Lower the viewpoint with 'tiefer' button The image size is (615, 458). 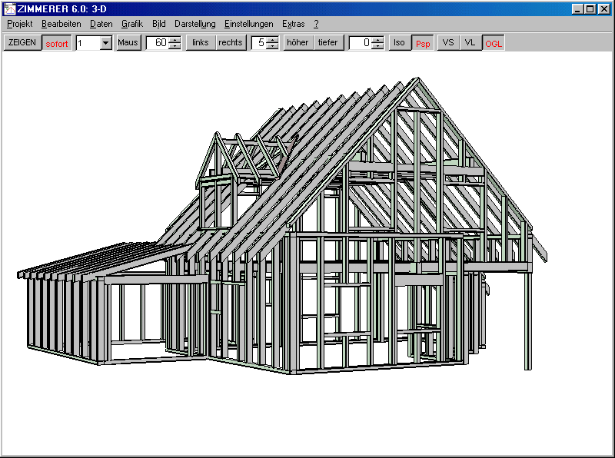tap(327, 43)
